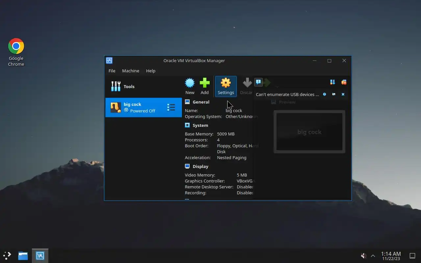Click the Display section header link
Viewport: 421px width, 263px height.
(x=201, y=166)
